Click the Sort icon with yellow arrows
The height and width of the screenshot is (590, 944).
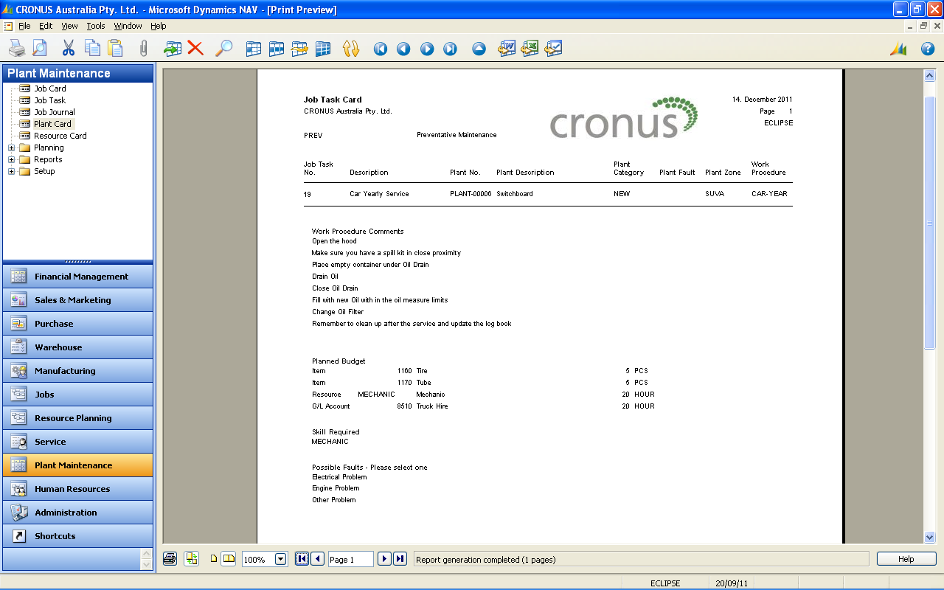351,49
